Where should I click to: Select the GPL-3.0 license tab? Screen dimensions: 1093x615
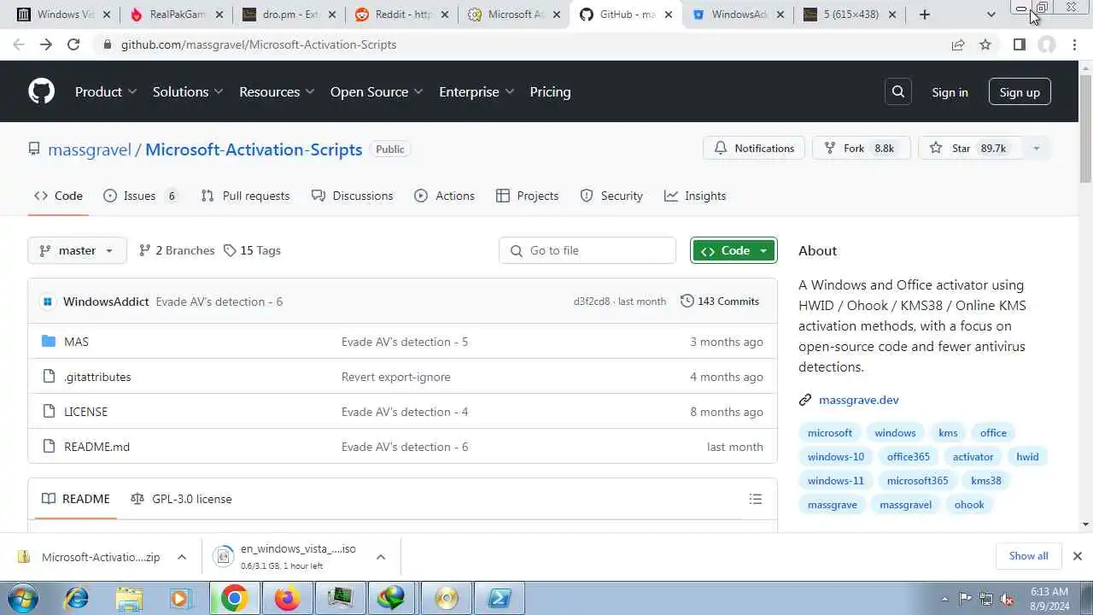click(x=181, y=499)
